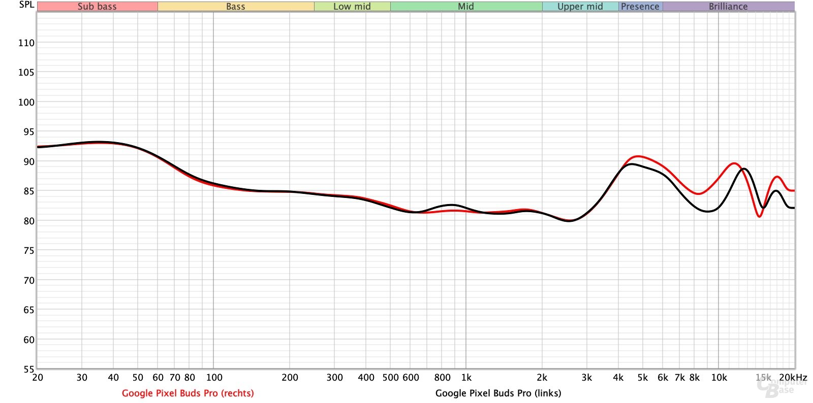Click the 80 SPL axis value

tap(29, 221)
